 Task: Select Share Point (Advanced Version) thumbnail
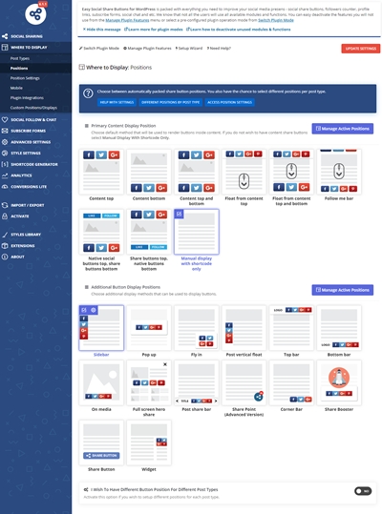[x=244, y=383]
